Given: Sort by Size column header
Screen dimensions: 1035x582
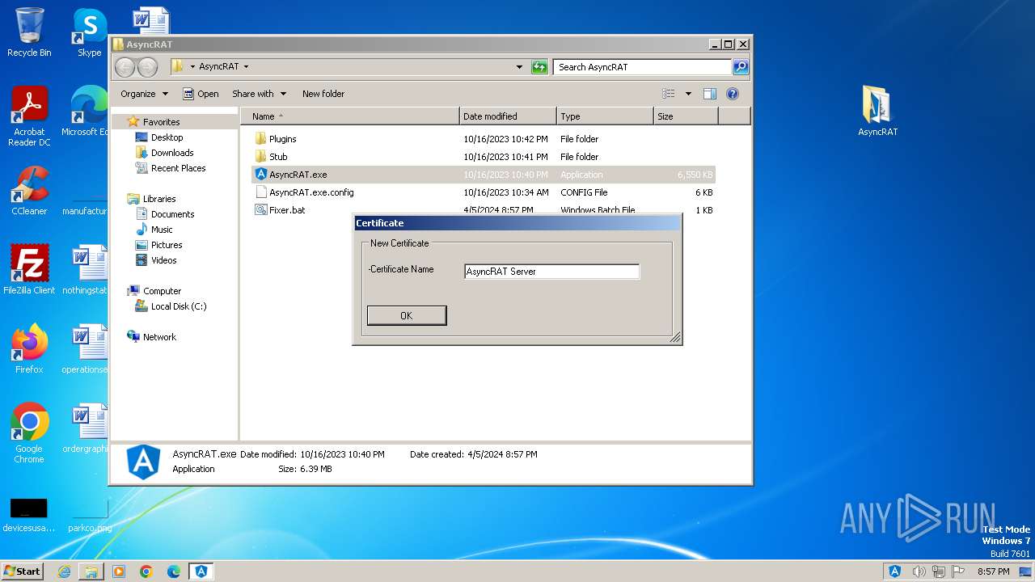Looking at the screenshot, I should click(x=686, y=116).
